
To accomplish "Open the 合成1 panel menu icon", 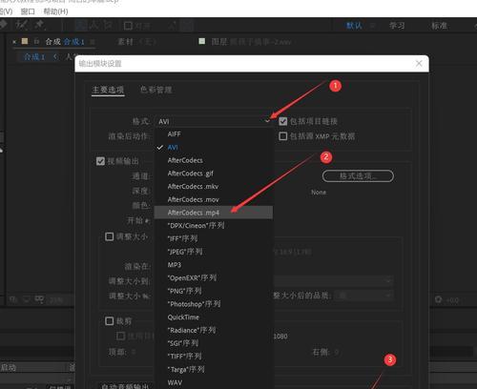I will click(x=93, y=42).
